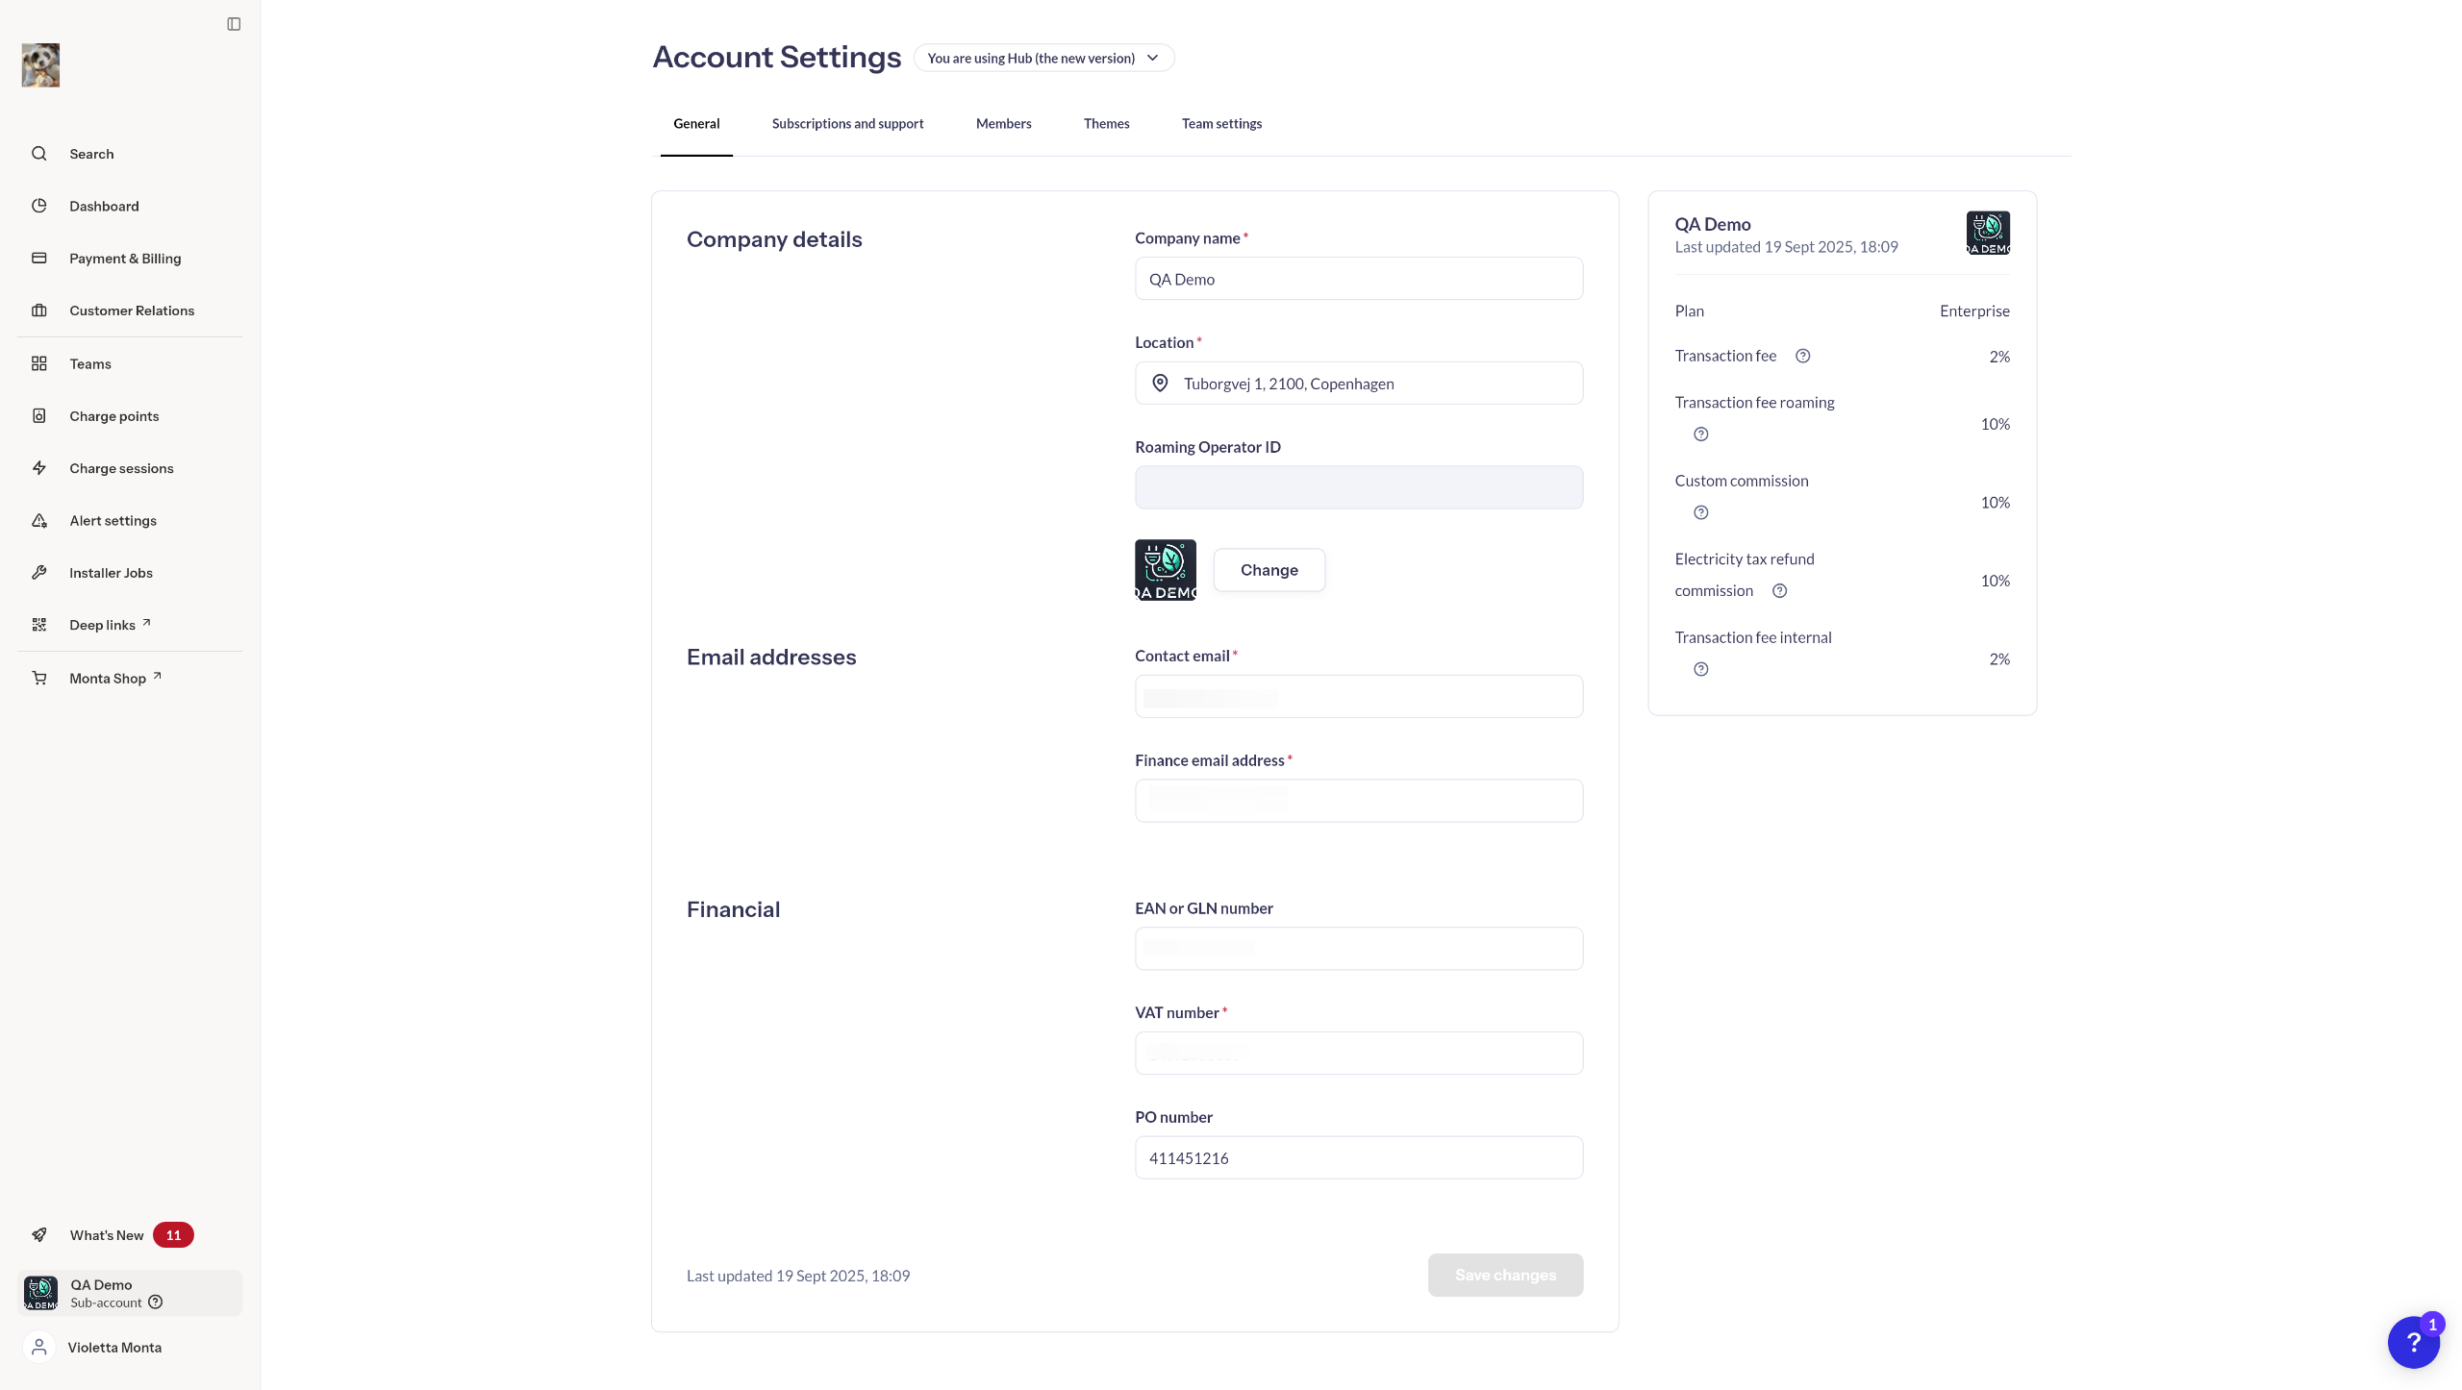Open the Violetta Monta user menu
2462x1390 pixels.
(114, 1348)
